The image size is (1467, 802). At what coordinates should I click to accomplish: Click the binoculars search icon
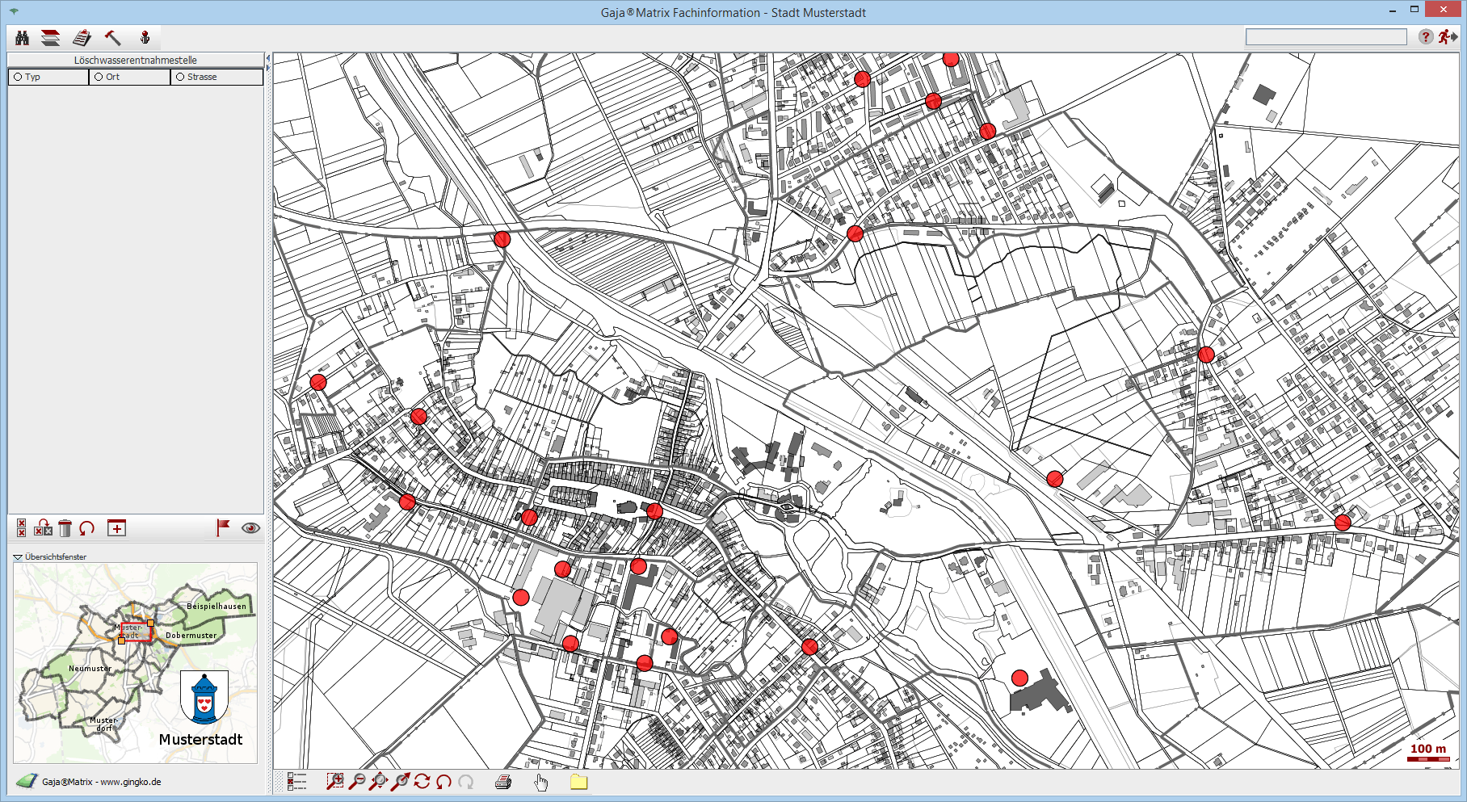(22, 38)
